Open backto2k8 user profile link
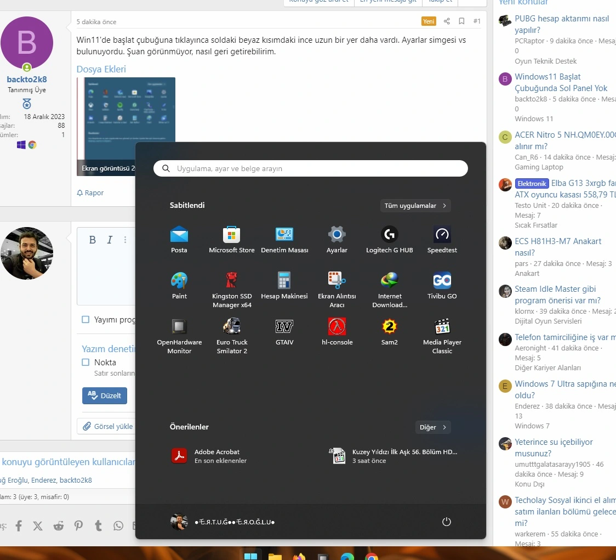 (27, 80)
